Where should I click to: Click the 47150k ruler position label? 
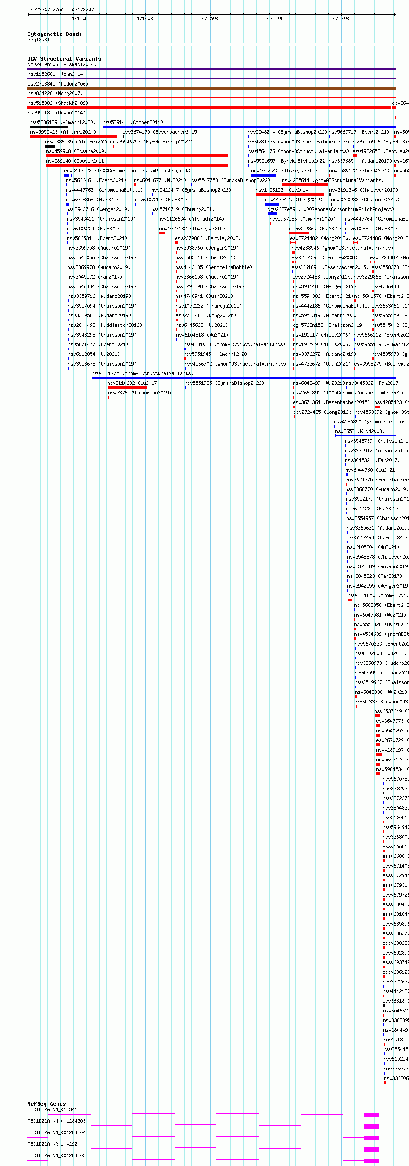210,18
